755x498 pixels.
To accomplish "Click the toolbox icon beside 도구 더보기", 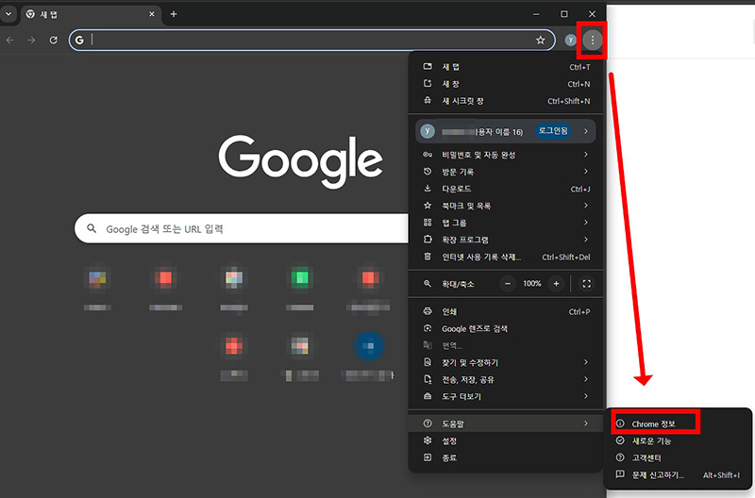I will click(x=428, y=396).
